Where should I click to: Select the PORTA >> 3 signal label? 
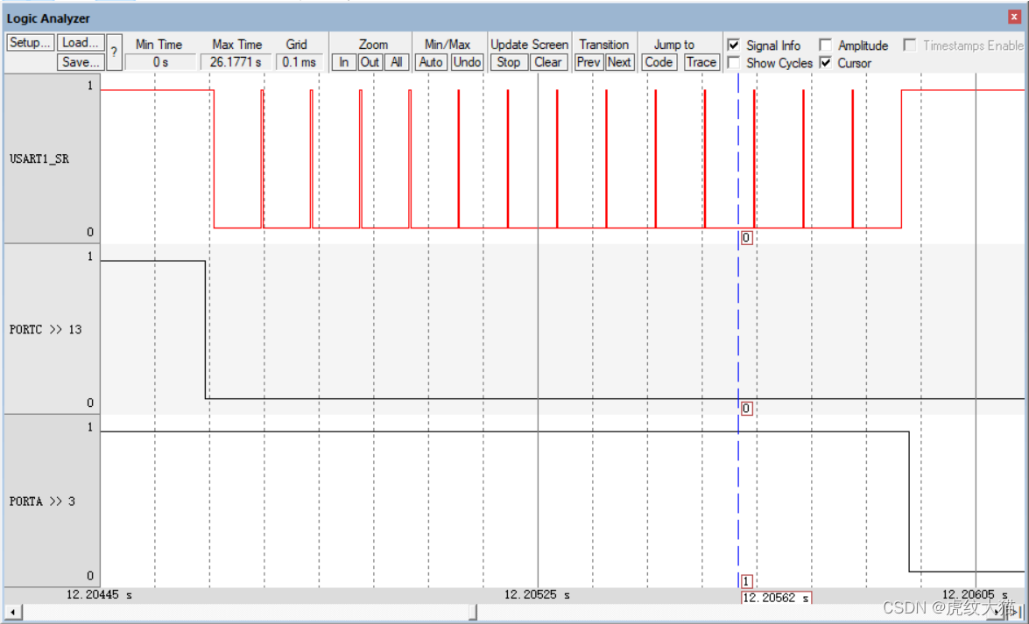click(42, 501)
